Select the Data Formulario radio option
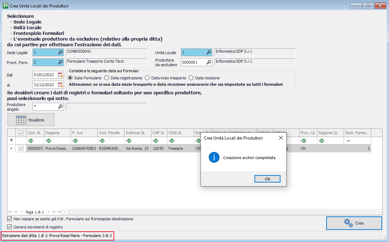The image size is (389, 242). [x=70, y=78]
